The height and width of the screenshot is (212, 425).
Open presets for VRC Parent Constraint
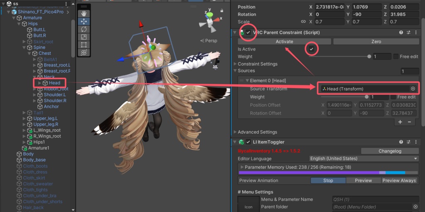coord(408,32)
